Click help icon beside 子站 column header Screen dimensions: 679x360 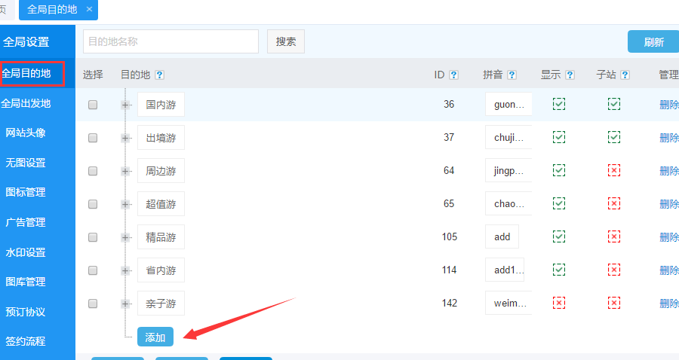pos(625,75)
